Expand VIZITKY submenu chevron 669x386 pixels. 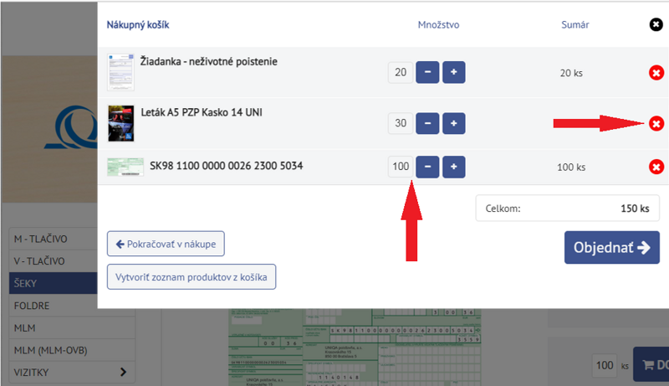click(x=123, y=372)
